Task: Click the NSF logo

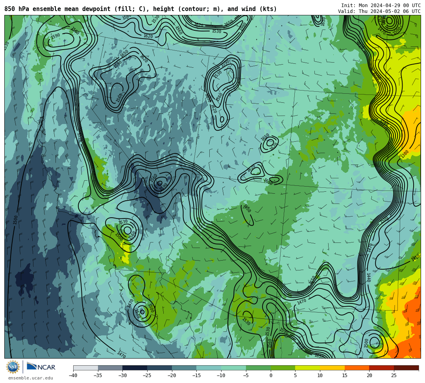Action: coord(13,367)
